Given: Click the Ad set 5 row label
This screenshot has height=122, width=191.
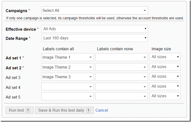Looking at the screenshot, I should [x=13, y=97].
